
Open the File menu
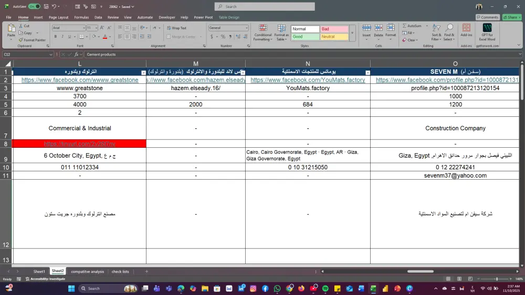coord(9,17)
